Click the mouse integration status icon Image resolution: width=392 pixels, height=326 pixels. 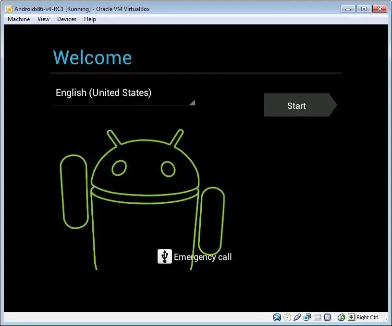pyautogui.click(x=341, y=317)
